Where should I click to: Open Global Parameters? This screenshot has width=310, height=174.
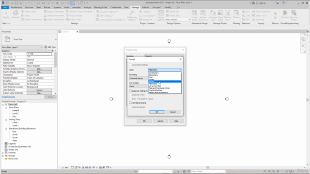tap(54, 19)
